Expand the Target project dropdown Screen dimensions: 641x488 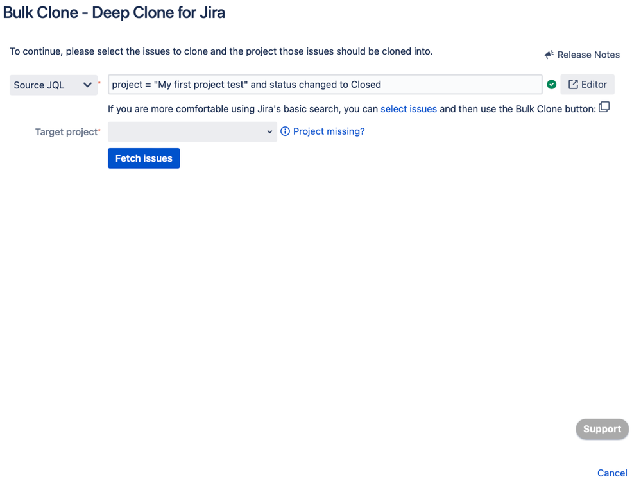(x=192, y=131)
